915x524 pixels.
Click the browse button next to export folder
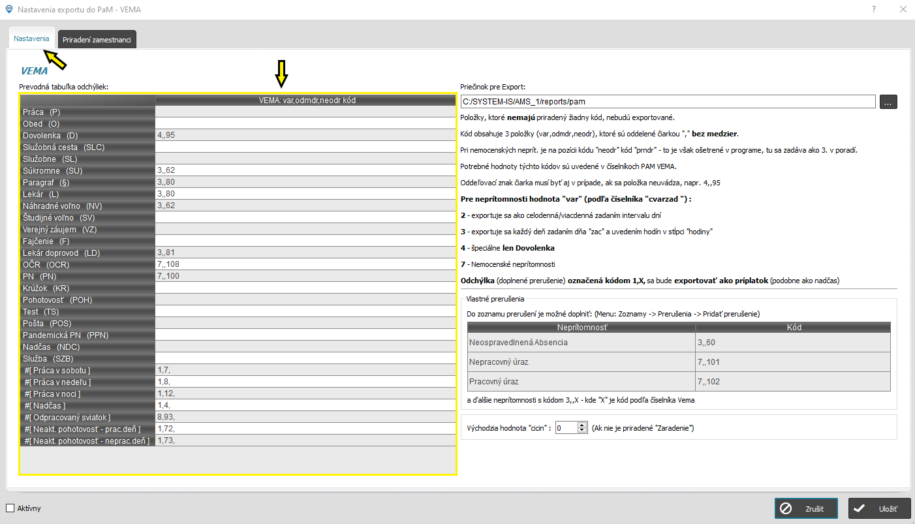888,101
